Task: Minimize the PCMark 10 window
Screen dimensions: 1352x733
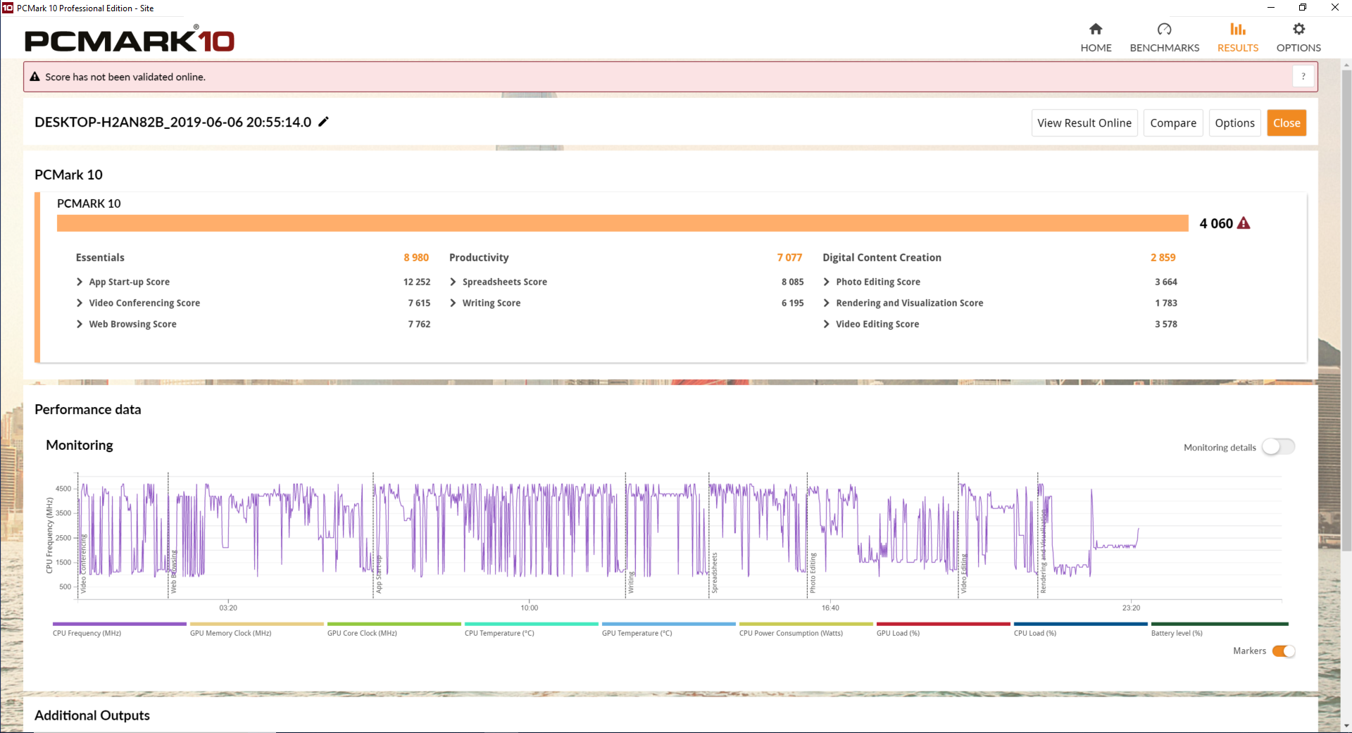Action: [x=1271, y=8]
